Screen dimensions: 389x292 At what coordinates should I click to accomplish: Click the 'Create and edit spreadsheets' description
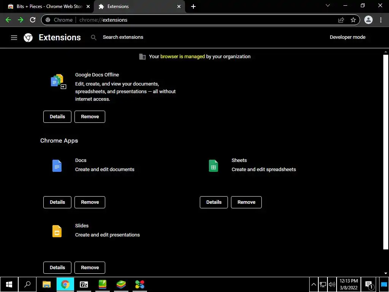coord(264,170)
